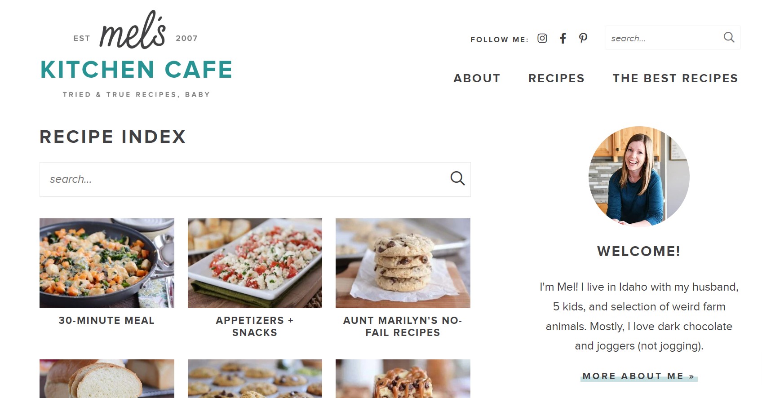Image resolution: width=762 pixels, height=398 pixels.
Task: Open AUNT MARILYN'S NO-FAIL RECIPES category
Action: coord(403,327)
